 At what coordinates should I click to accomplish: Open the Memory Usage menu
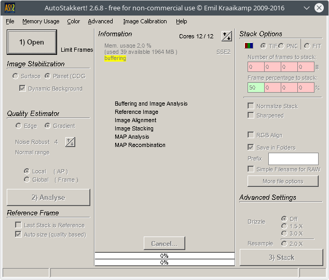[x=40, y=21]
